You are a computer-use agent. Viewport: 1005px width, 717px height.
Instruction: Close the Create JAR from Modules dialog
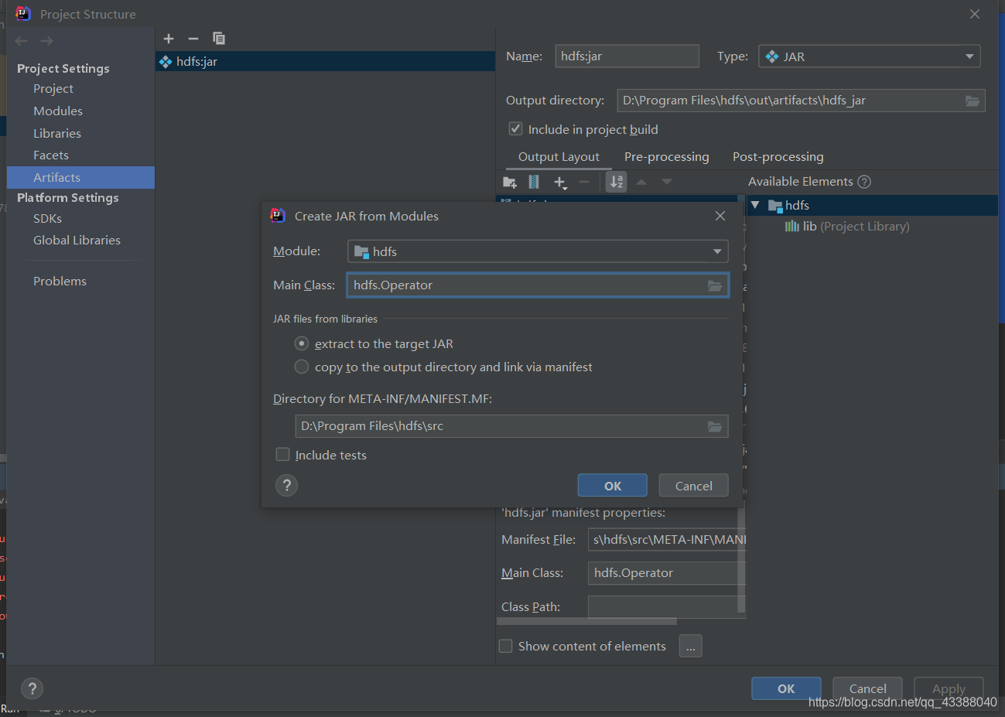pyautogui.click(x=720, y=216)
